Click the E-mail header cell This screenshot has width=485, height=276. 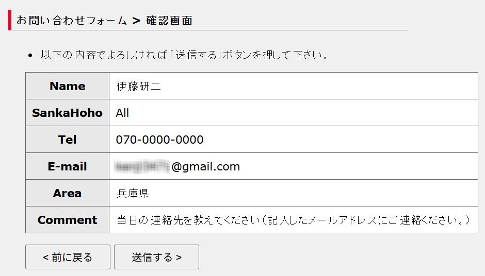click(67, 166)
